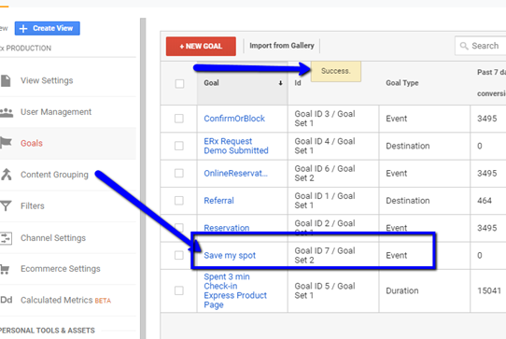Check the ConfirmOrBlock goal checkbox
The height and width of the screenshot is (339, 506).
tap(179, 119)
